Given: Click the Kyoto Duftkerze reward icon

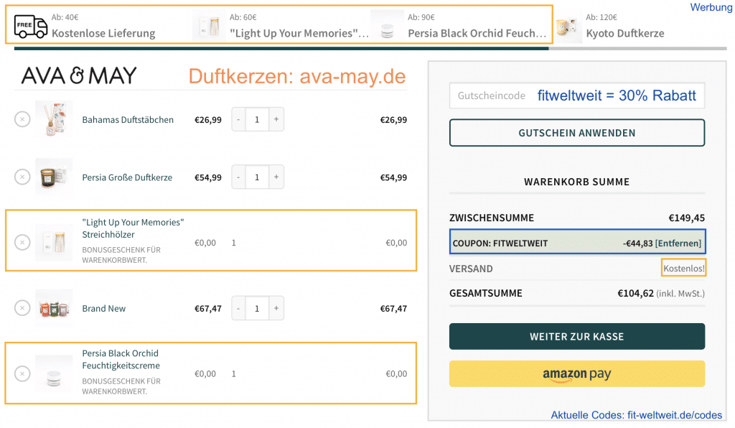Looking at the screenshot, I should point(568,27).
